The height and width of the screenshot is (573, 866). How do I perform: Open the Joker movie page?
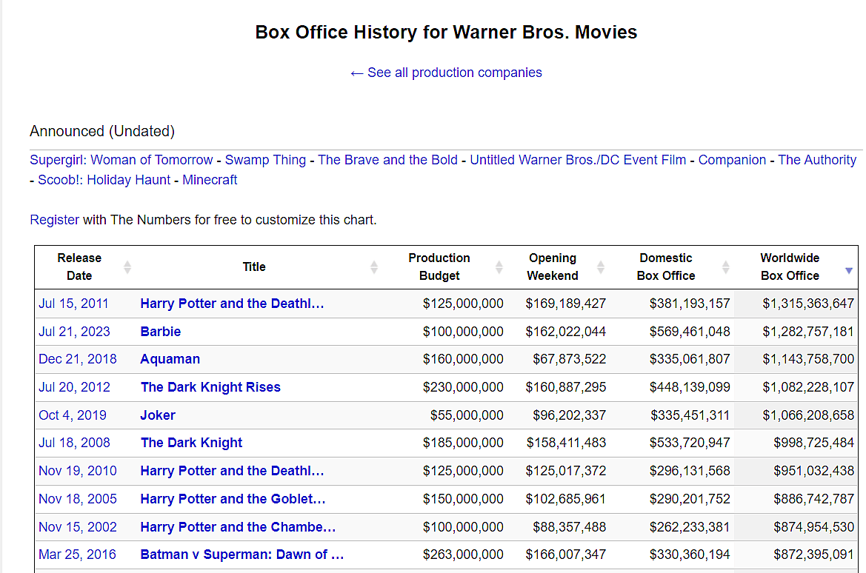coord(158,415)
